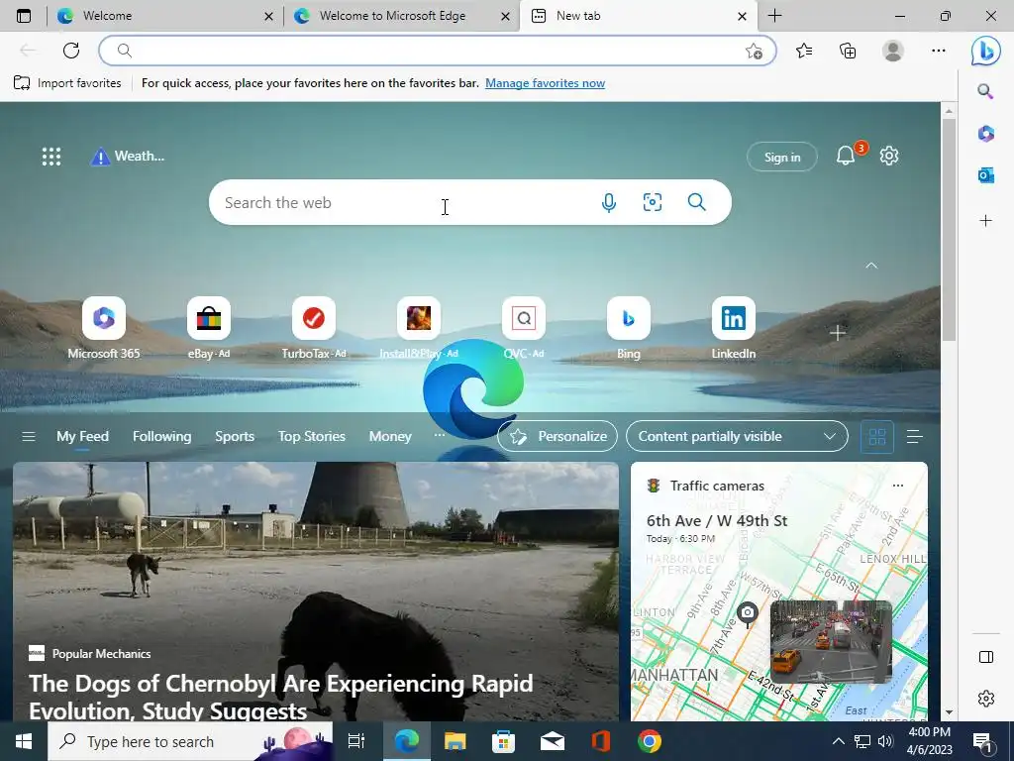
Task: Click the page vertical scrollbar
Action: tap(949, 230)
